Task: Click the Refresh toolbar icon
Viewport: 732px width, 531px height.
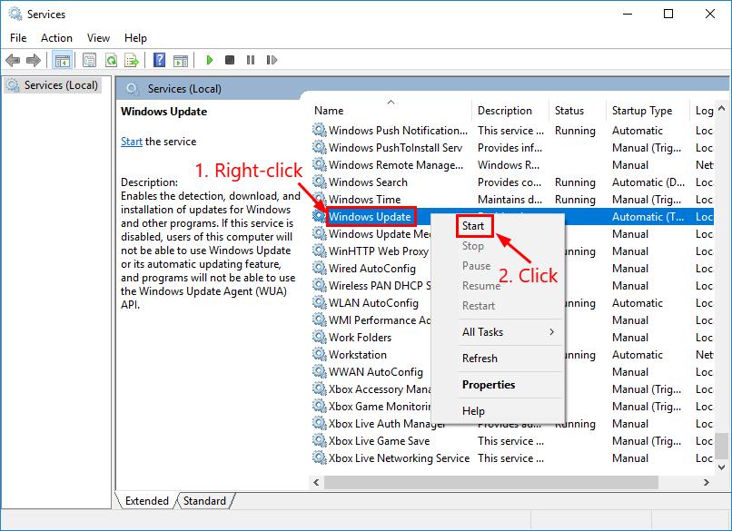Action: pos(111,60)
